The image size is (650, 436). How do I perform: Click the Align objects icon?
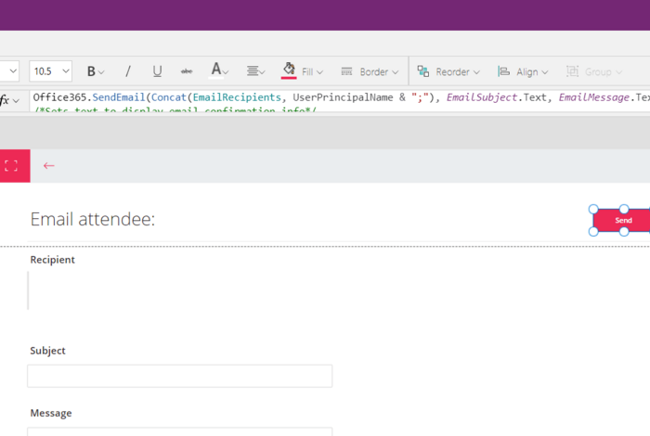tap(503, 71)
